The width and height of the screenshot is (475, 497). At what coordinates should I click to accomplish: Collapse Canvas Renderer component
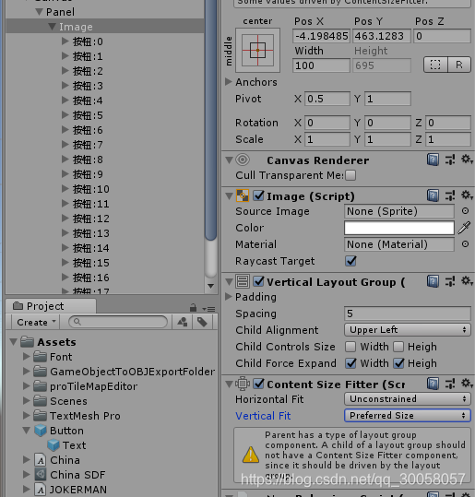(x=229, y=160)
